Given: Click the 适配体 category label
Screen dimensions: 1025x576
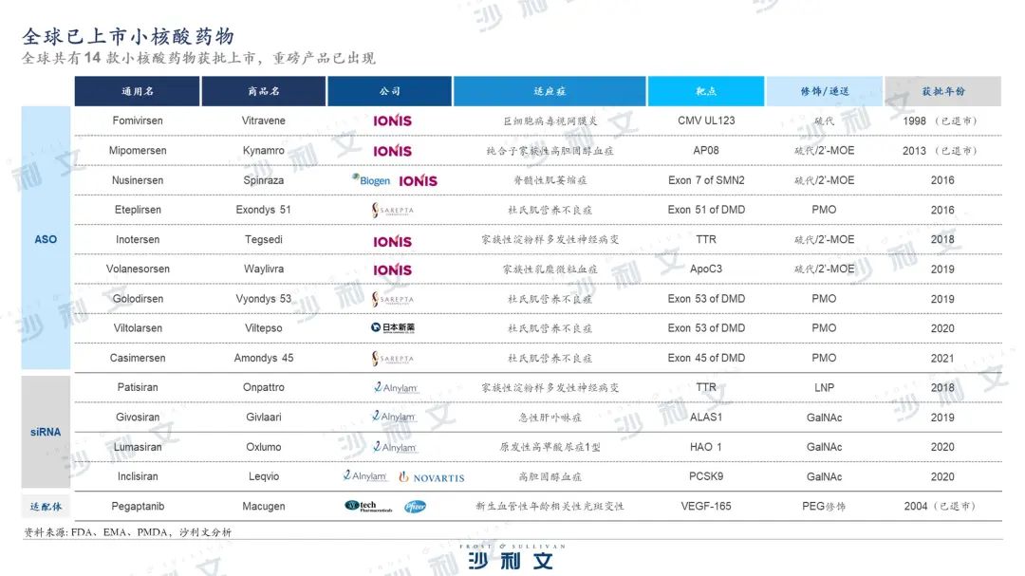Looking at the screenshot, I should tap(45, 506).
